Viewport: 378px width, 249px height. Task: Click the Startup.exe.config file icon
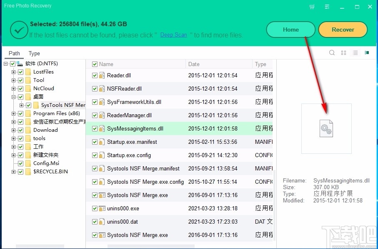102,155
